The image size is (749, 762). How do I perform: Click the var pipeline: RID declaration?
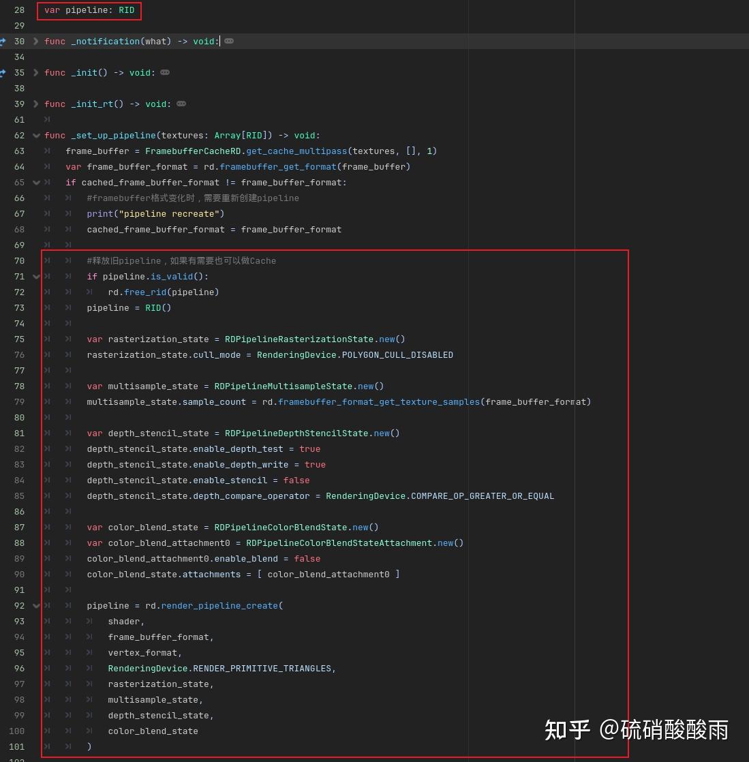[89, 10]
